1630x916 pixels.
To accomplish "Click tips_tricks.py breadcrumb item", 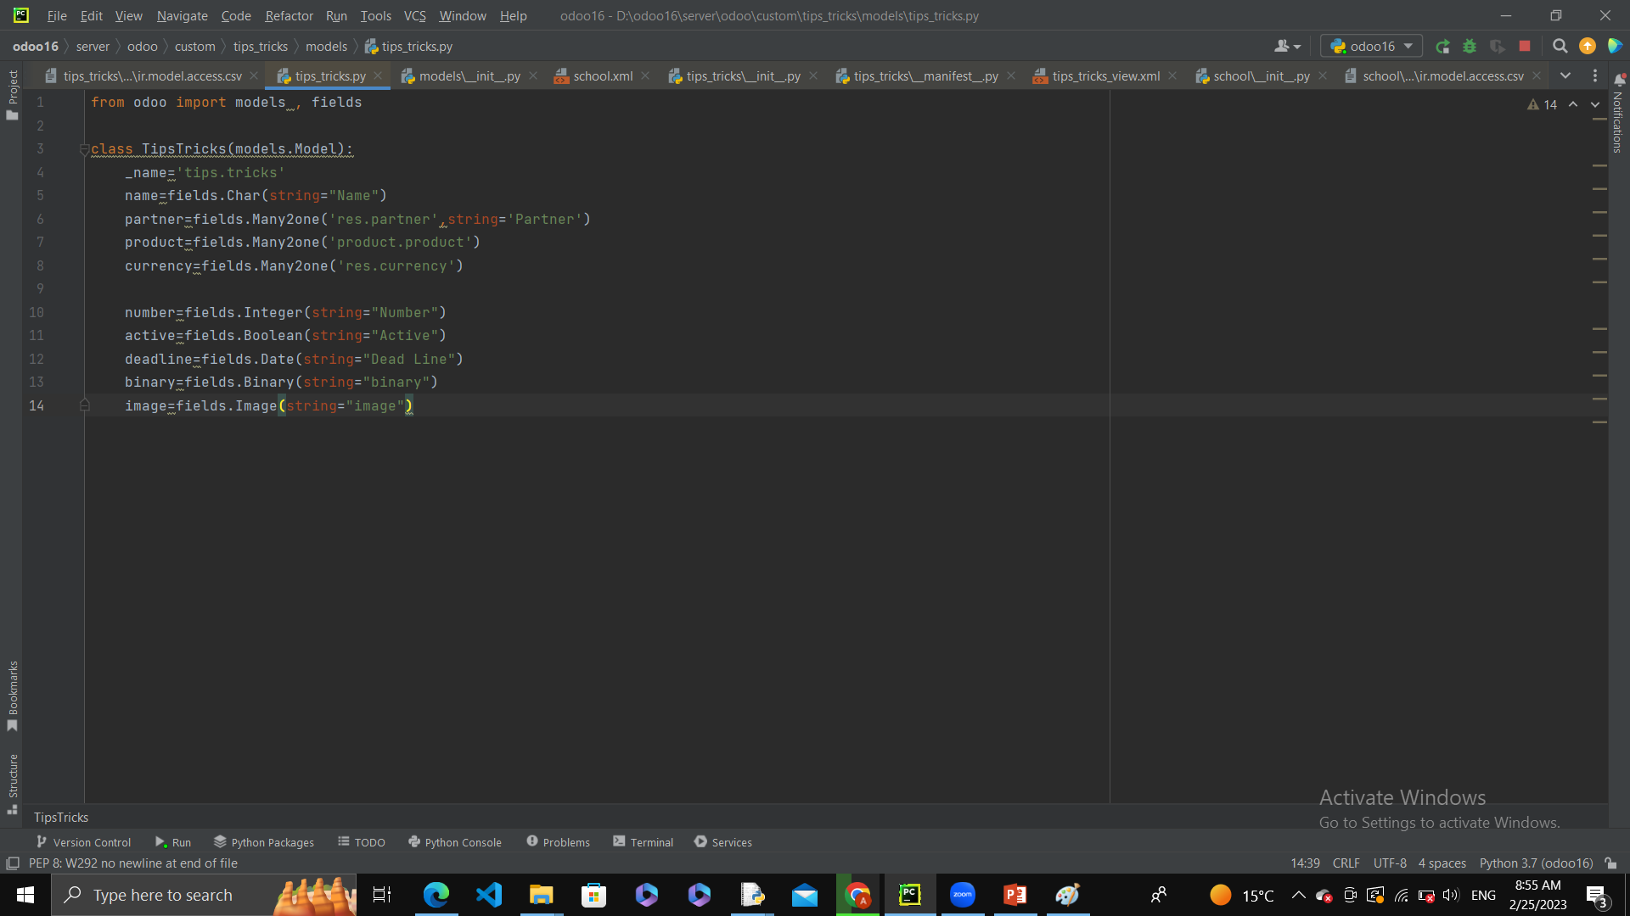I will (408, 47).
